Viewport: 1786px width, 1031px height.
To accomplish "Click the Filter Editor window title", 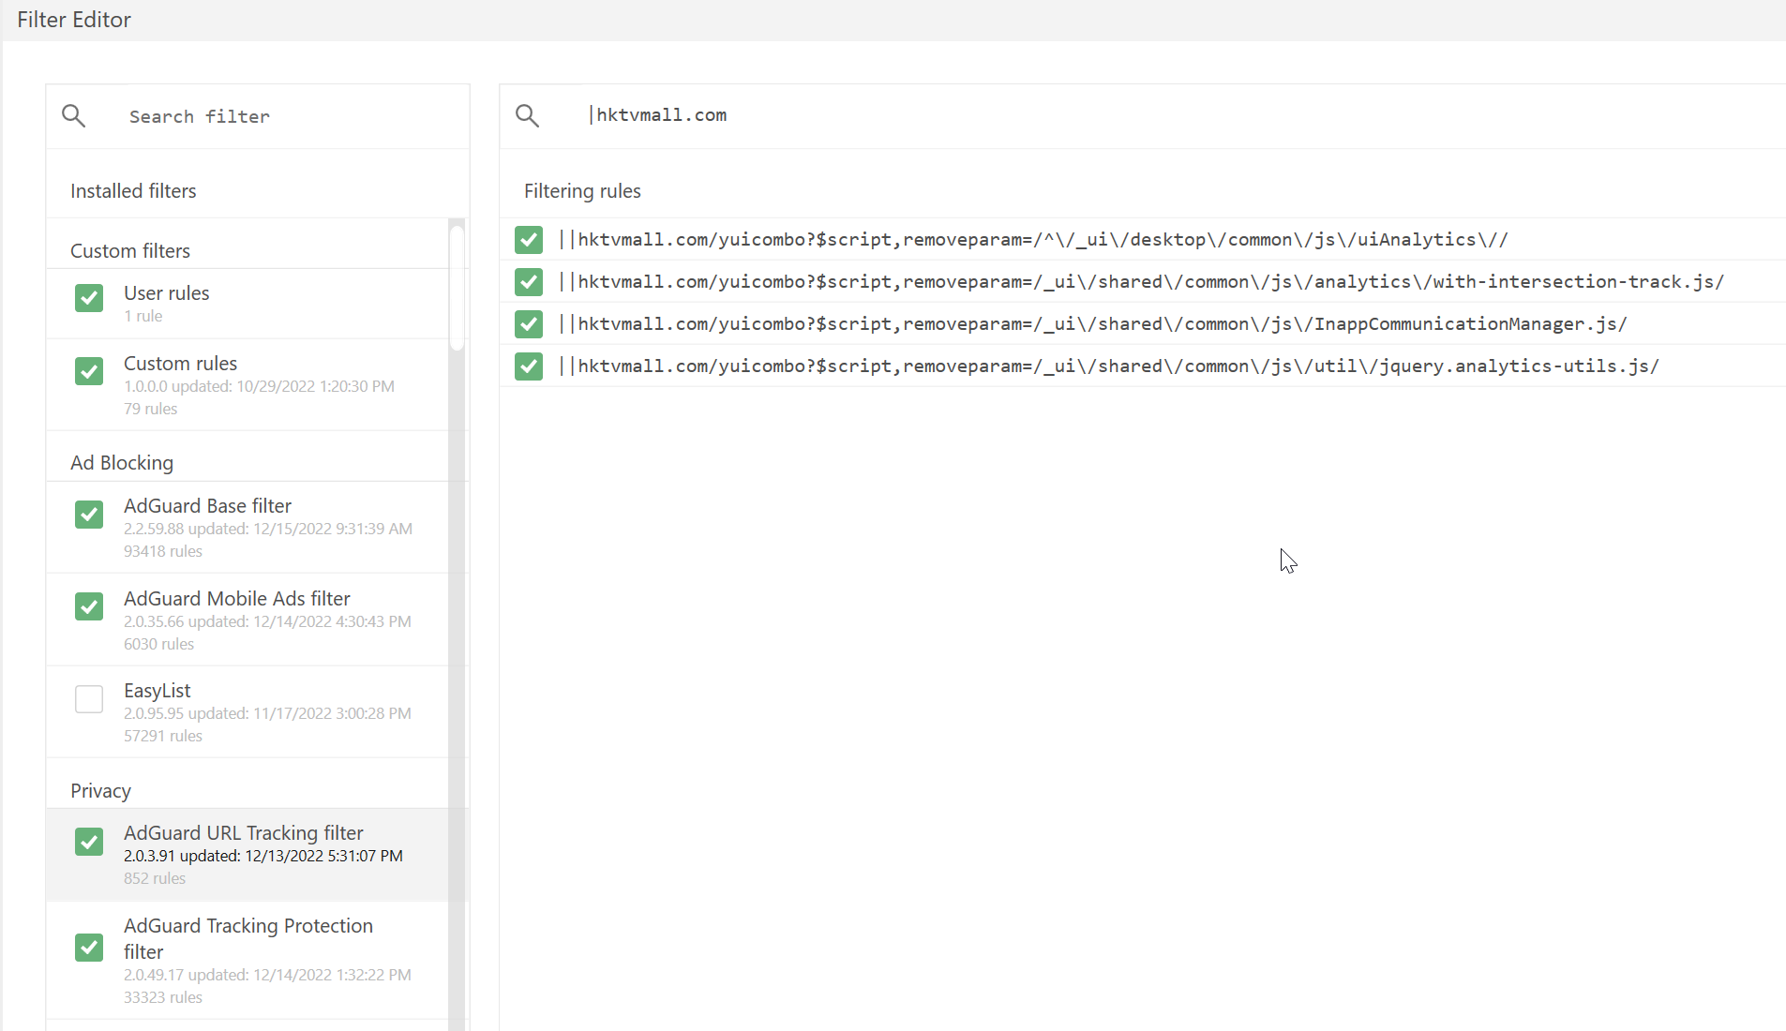I will [x=74, y=20].
